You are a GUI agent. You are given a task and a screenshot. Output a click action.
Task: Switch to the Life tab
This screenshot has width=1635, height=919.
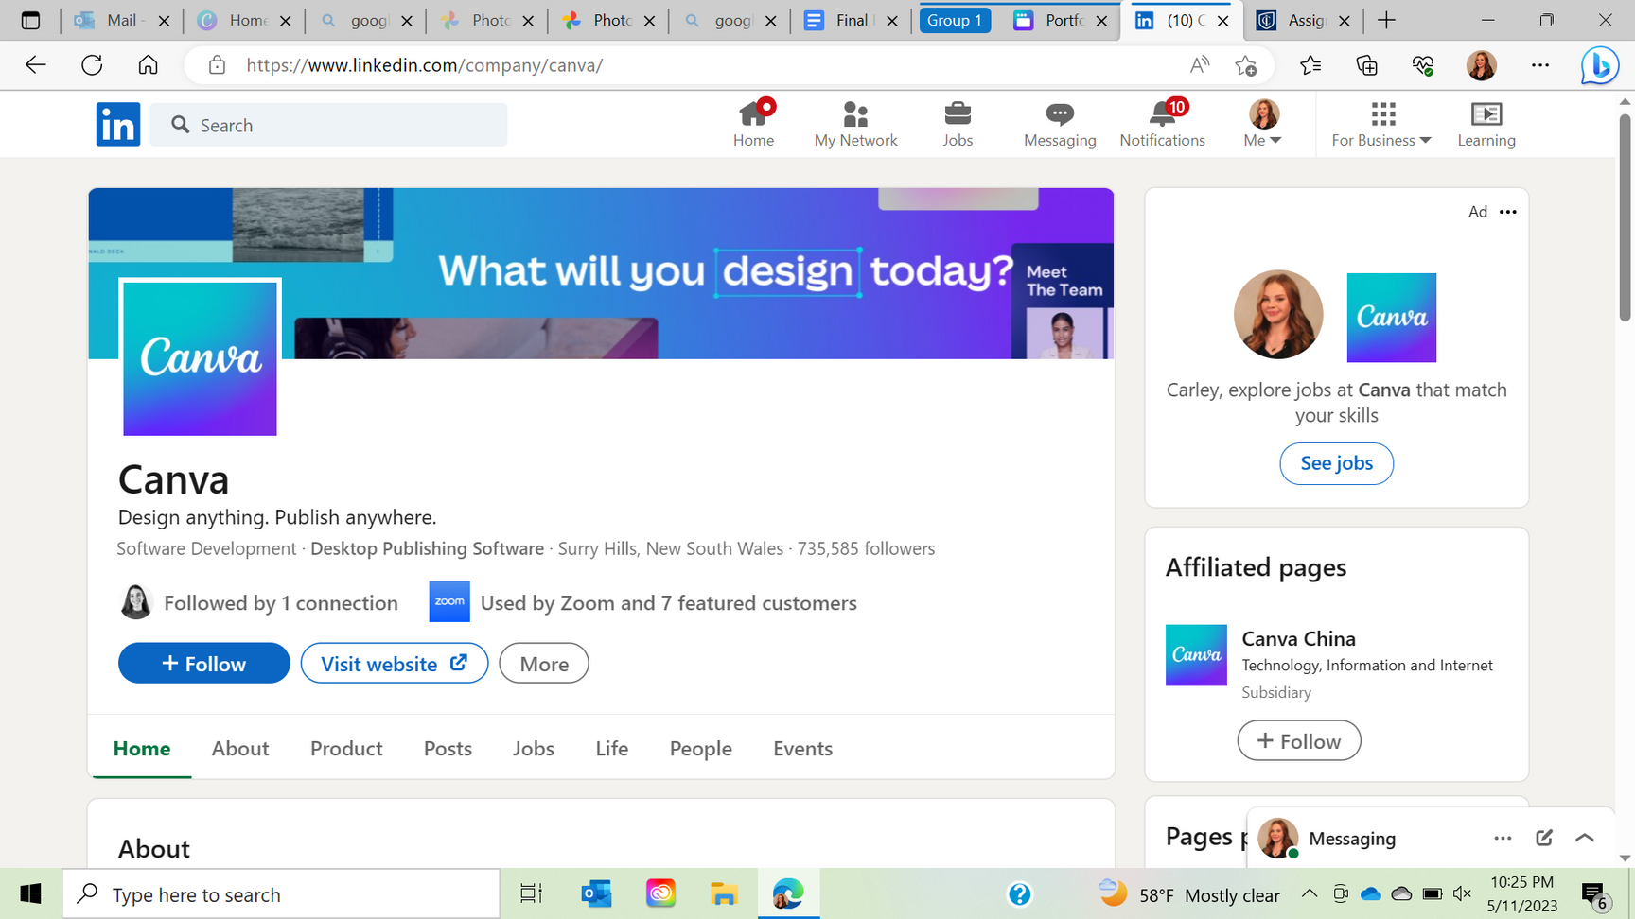point(612,748)
